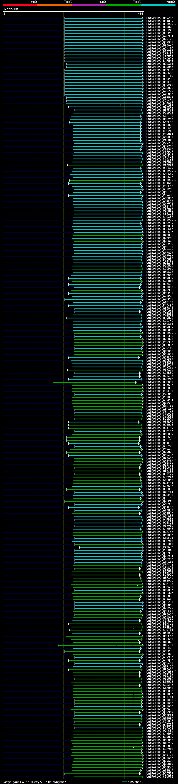Select the UniRef100_C0YK87 label
The height and width of the screenshot is (784, 178).
[x=160, y=486]
